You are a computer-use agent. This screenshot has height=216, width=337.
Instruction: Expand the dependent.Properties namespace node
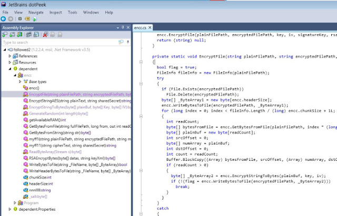point(9,209)
